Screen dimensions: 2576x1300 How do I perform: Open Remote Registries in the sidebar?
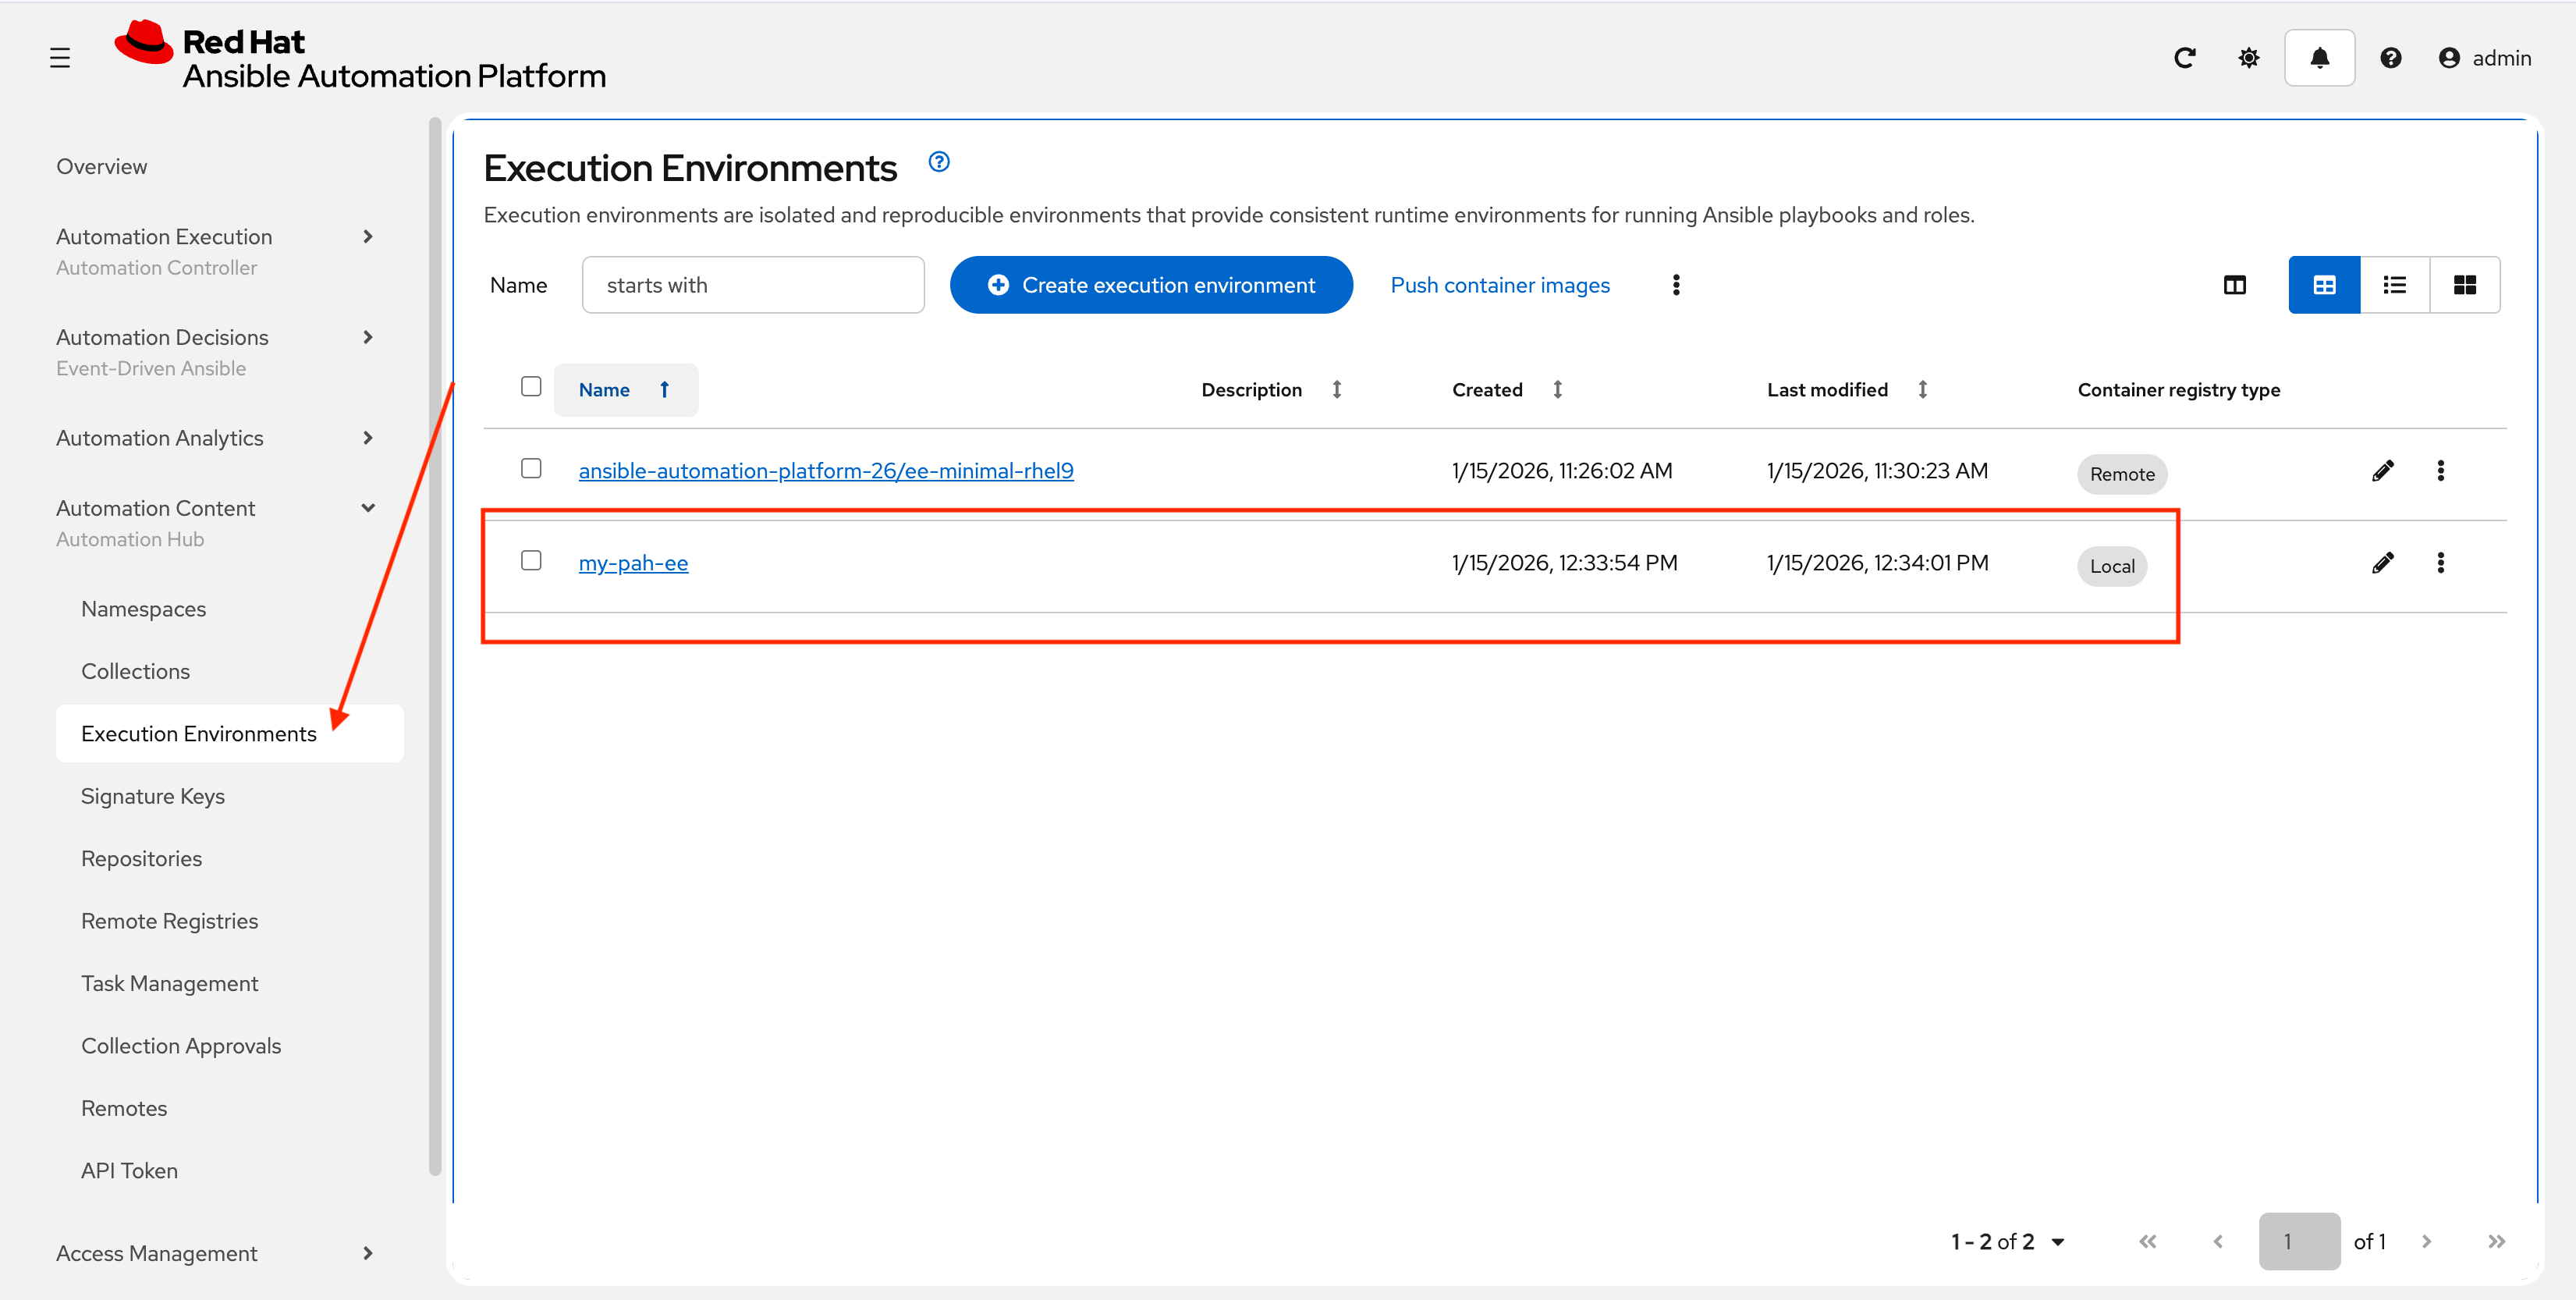pos(169,921)
